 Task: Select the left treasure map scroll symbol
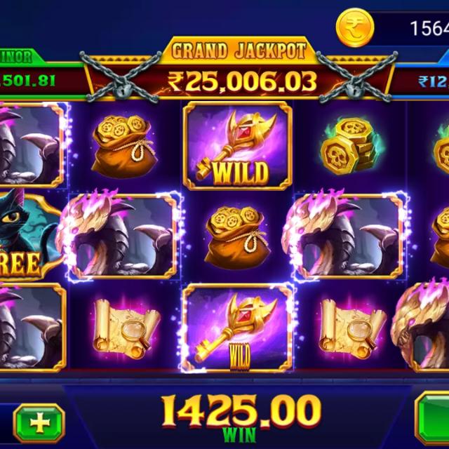[126, 328]
